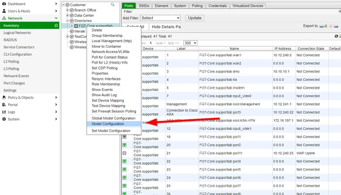This screenshot has width=341, height=195.
Task: Click the Hide Details Panel button
Action: pos(166,27)
